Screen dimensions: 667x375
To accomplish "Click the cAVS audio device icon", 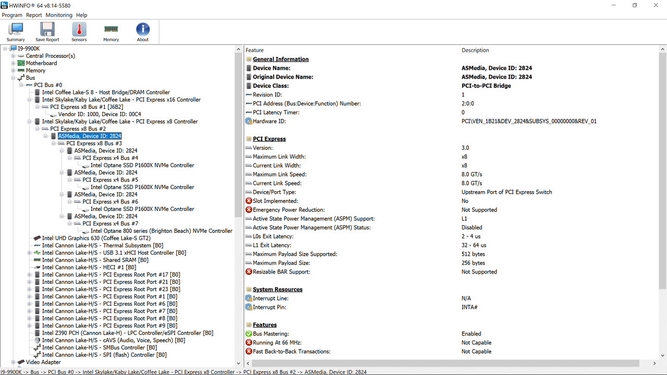I will [x=38, y=340].
